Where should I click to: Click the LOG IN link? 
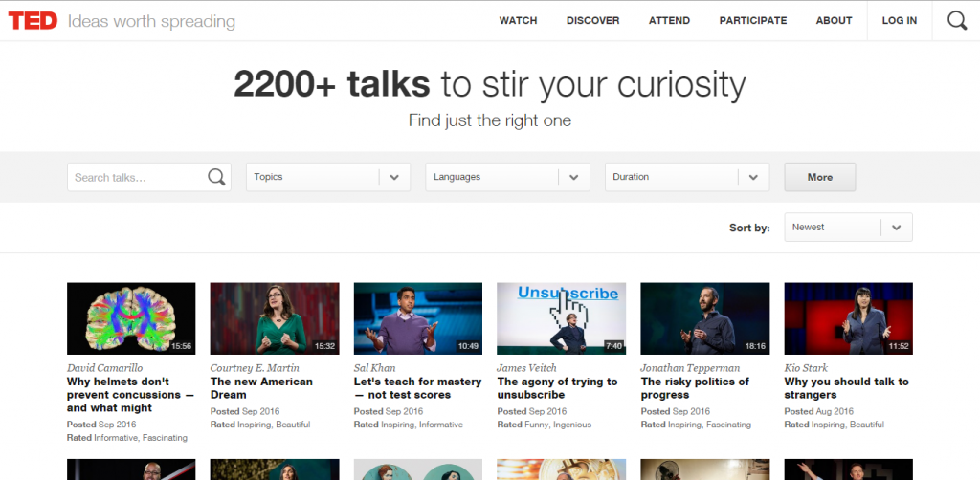pyautogui.click(x=899, y=21)
